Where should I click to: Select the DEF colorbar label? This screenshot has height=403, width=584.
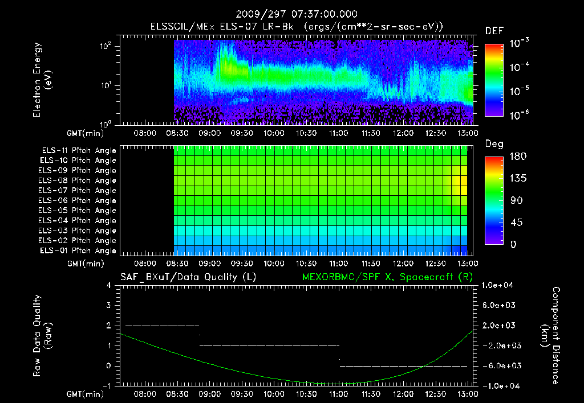click(x=494, y=31)
